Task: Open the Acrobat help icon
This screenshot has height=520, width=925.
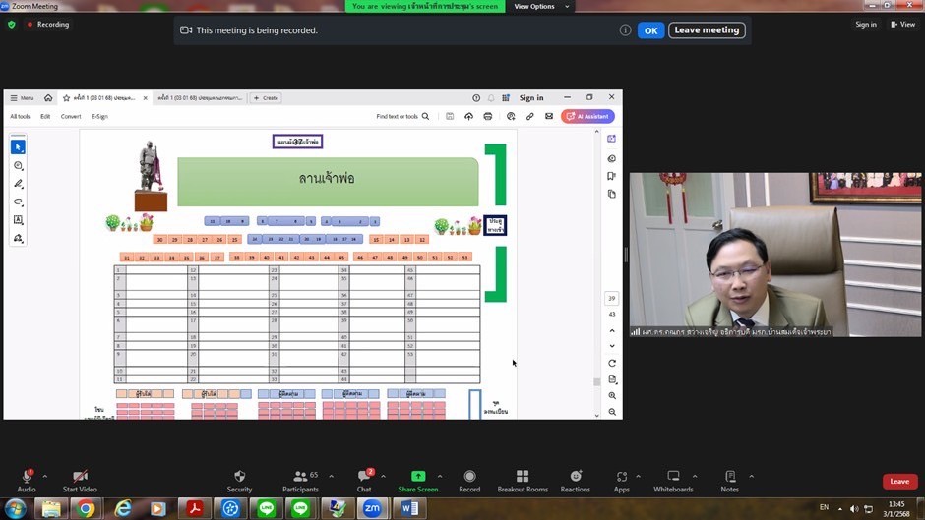Action: coord(476,98)
